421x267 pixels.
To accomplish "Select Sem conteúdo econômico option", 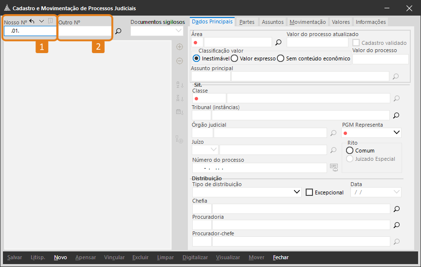I will [x=281, y=58].
